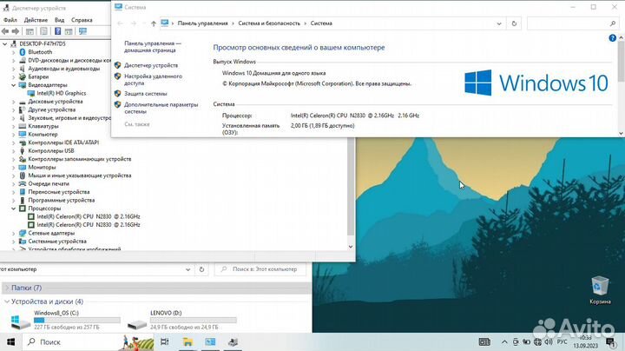Screen dimensions: 625x351
Task: Click the blue help question mark in System window
Action: pos(612,38)
